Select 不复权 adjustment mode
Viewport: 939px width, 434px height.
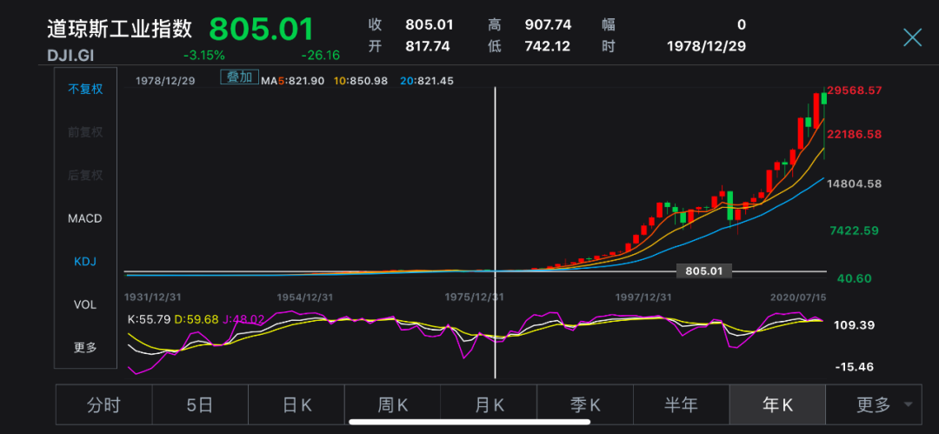point(85,90)
